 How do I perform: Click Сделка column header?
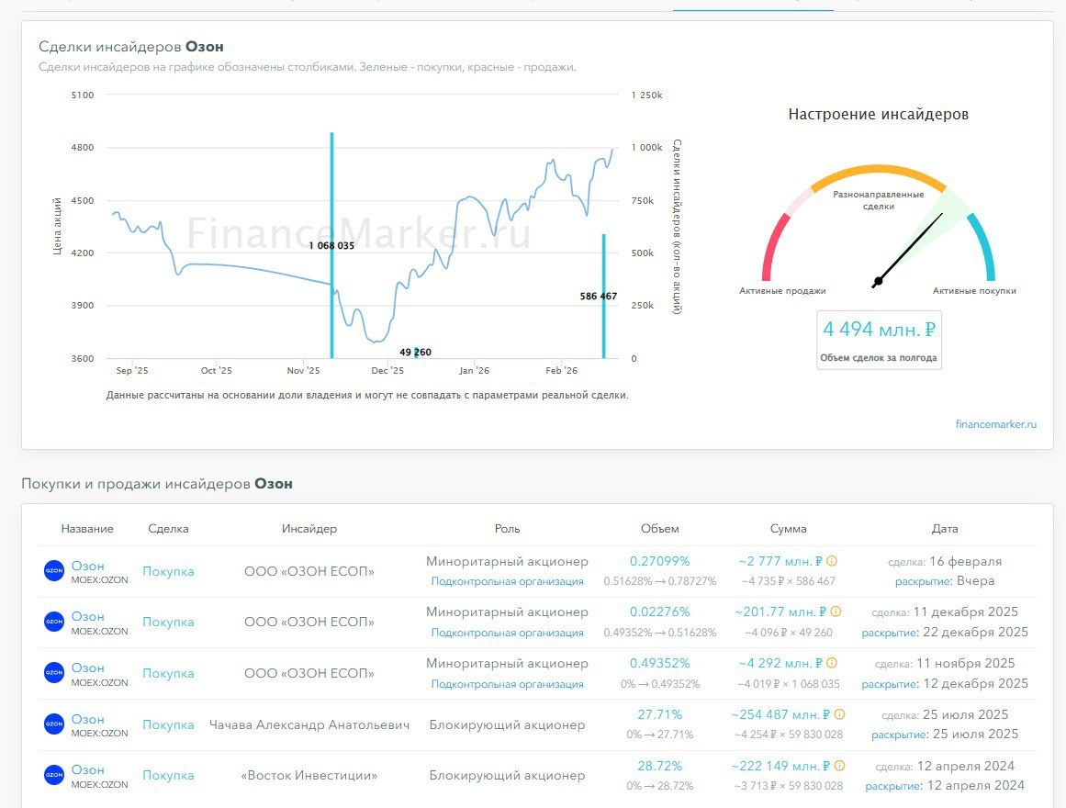coord(168,529)
